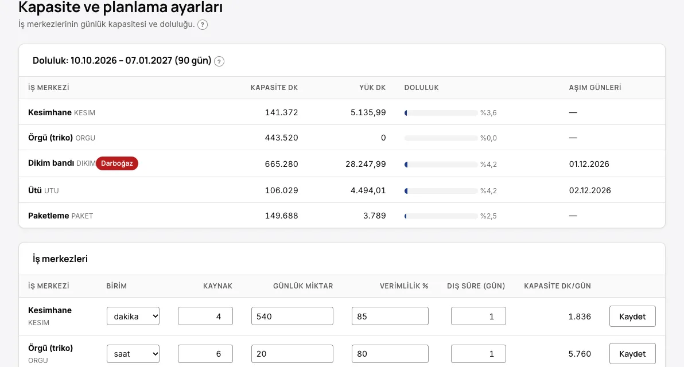Focus Kesimhane günlük miktar field
Image resolution: width=684 pixels, height=367 pixels.
pos(292,317)
